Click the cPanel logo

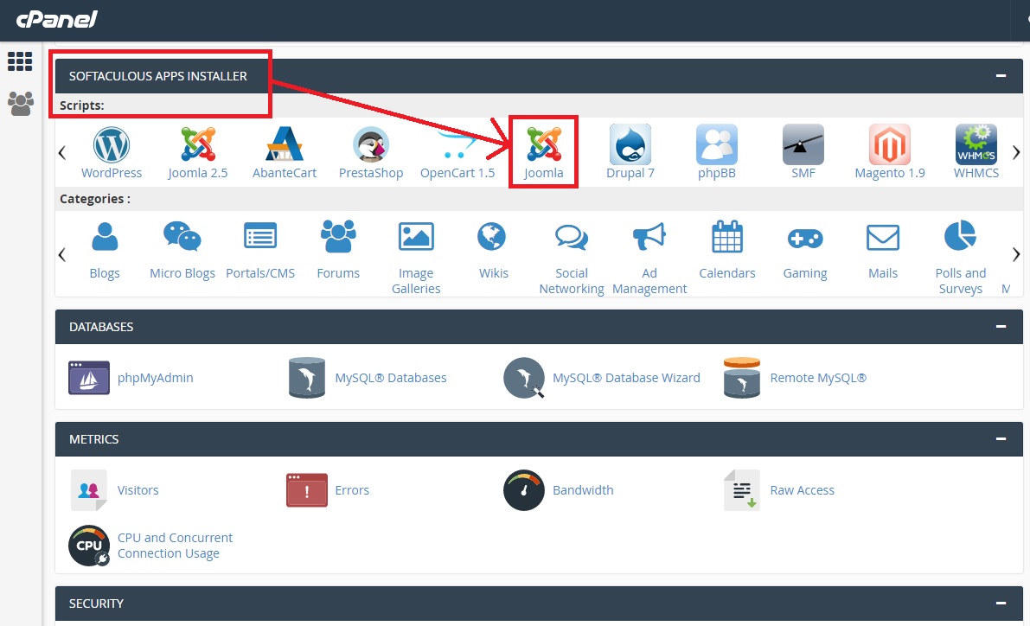[56, 19]
